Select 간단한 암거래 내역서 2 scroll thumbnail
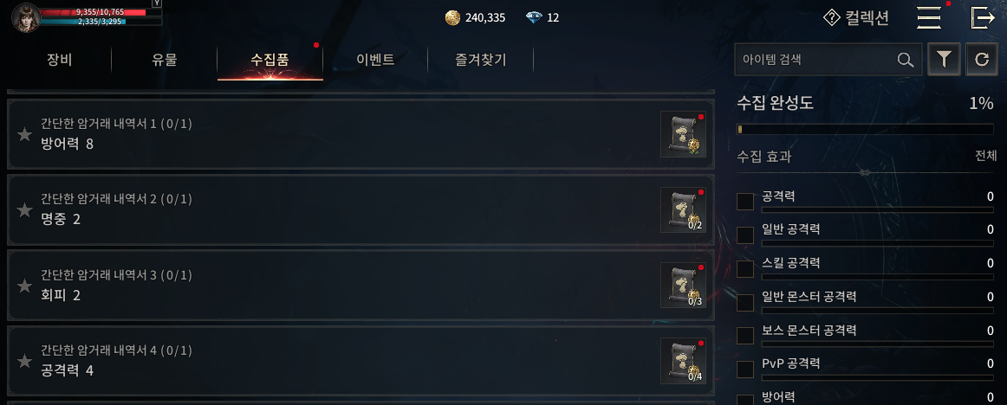The width and height of the screenshot is (1007, 405). (x=683, y=210)
